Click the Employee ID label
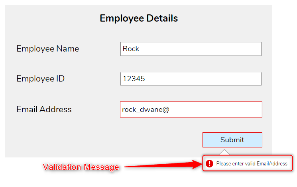This screenshot has height=187, width=297. point(41,79)
